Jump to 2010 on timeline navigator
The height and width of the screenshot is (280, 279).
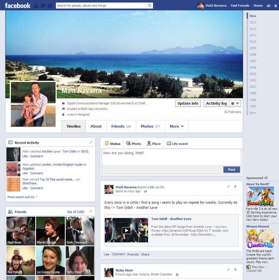[253, 42]
